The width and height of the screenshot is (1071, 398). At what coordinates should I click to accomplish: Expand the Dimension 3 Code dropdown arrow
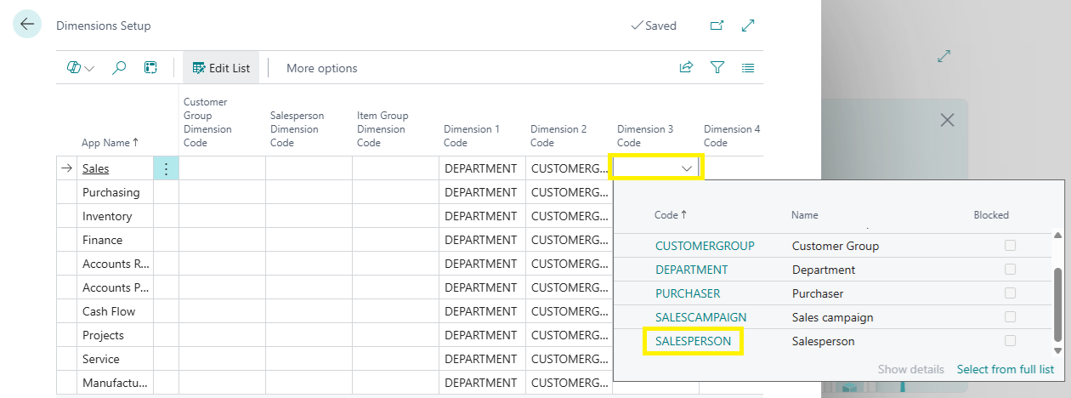687,169
